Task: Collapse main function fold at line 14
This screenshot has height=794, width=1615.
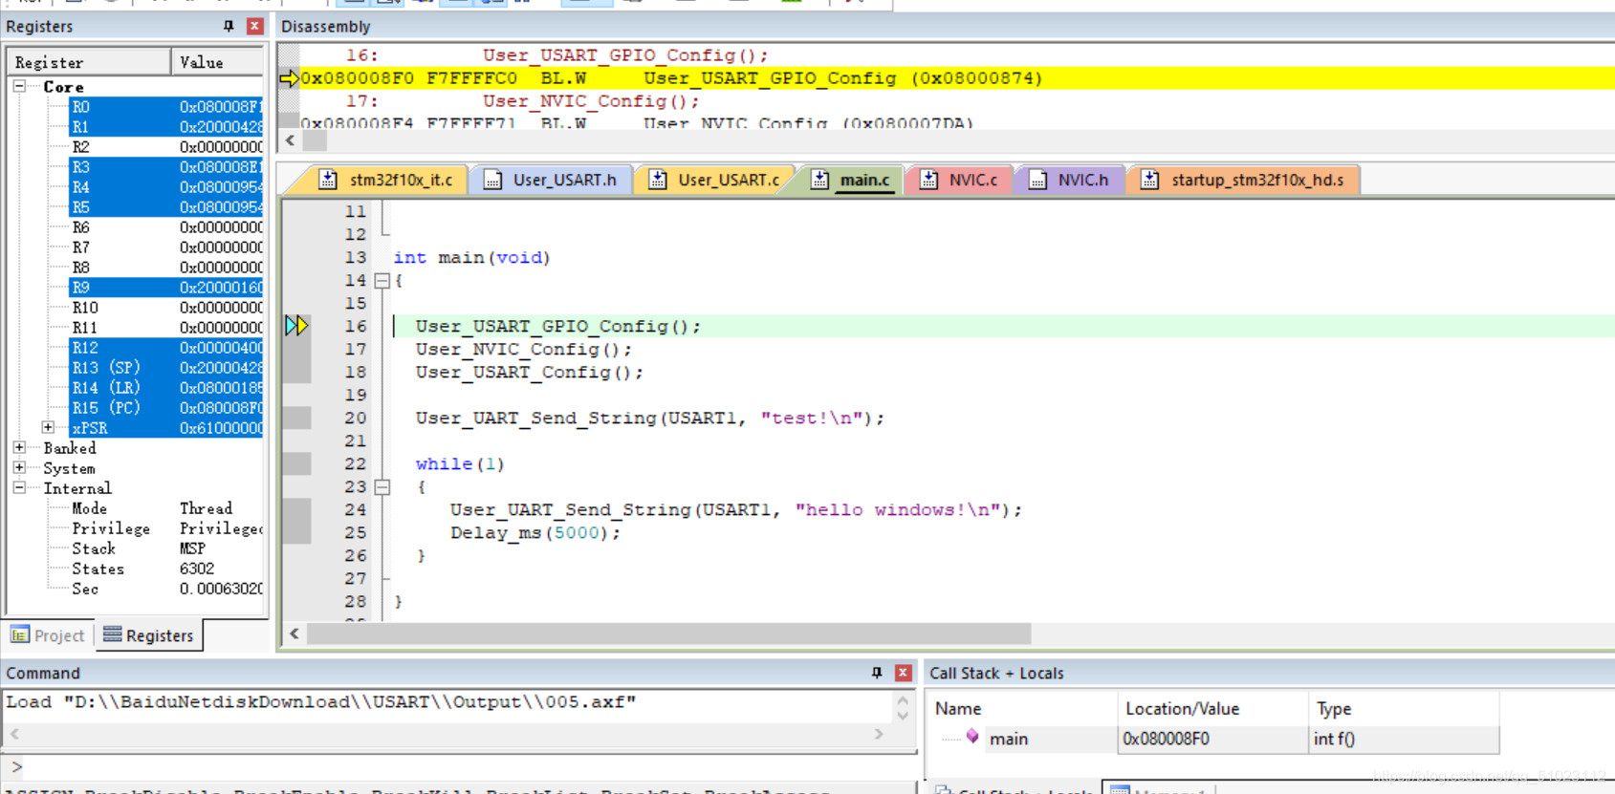Action: click(382, 281)
